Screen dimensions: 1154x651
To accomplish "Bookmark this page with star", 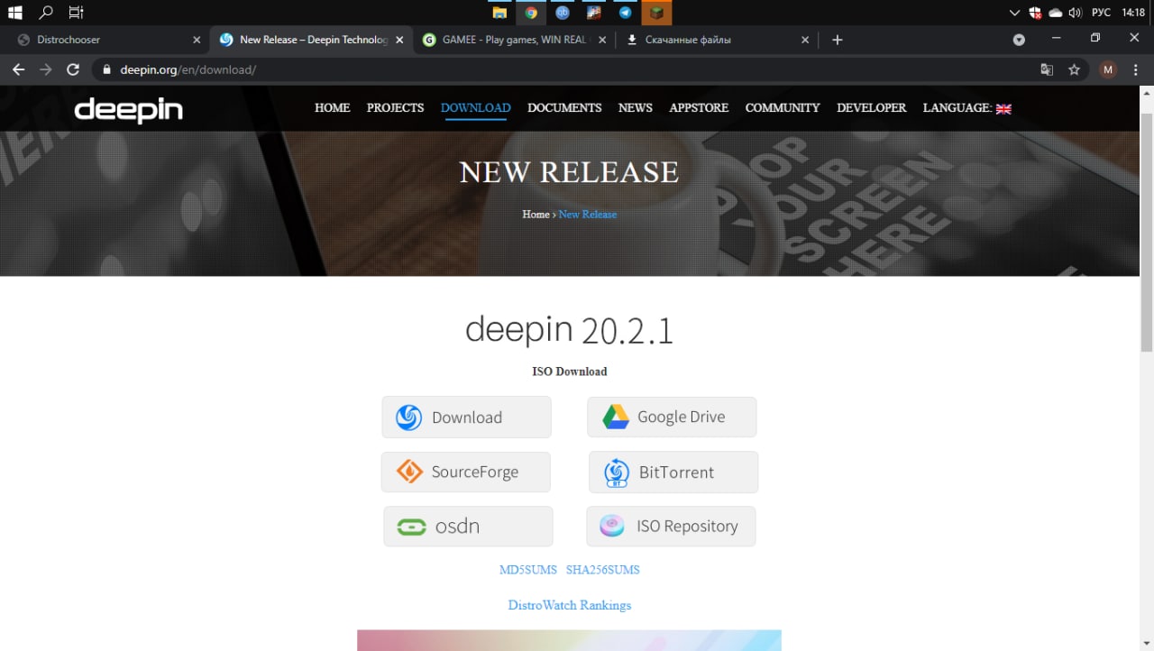I will (1074, 69).
